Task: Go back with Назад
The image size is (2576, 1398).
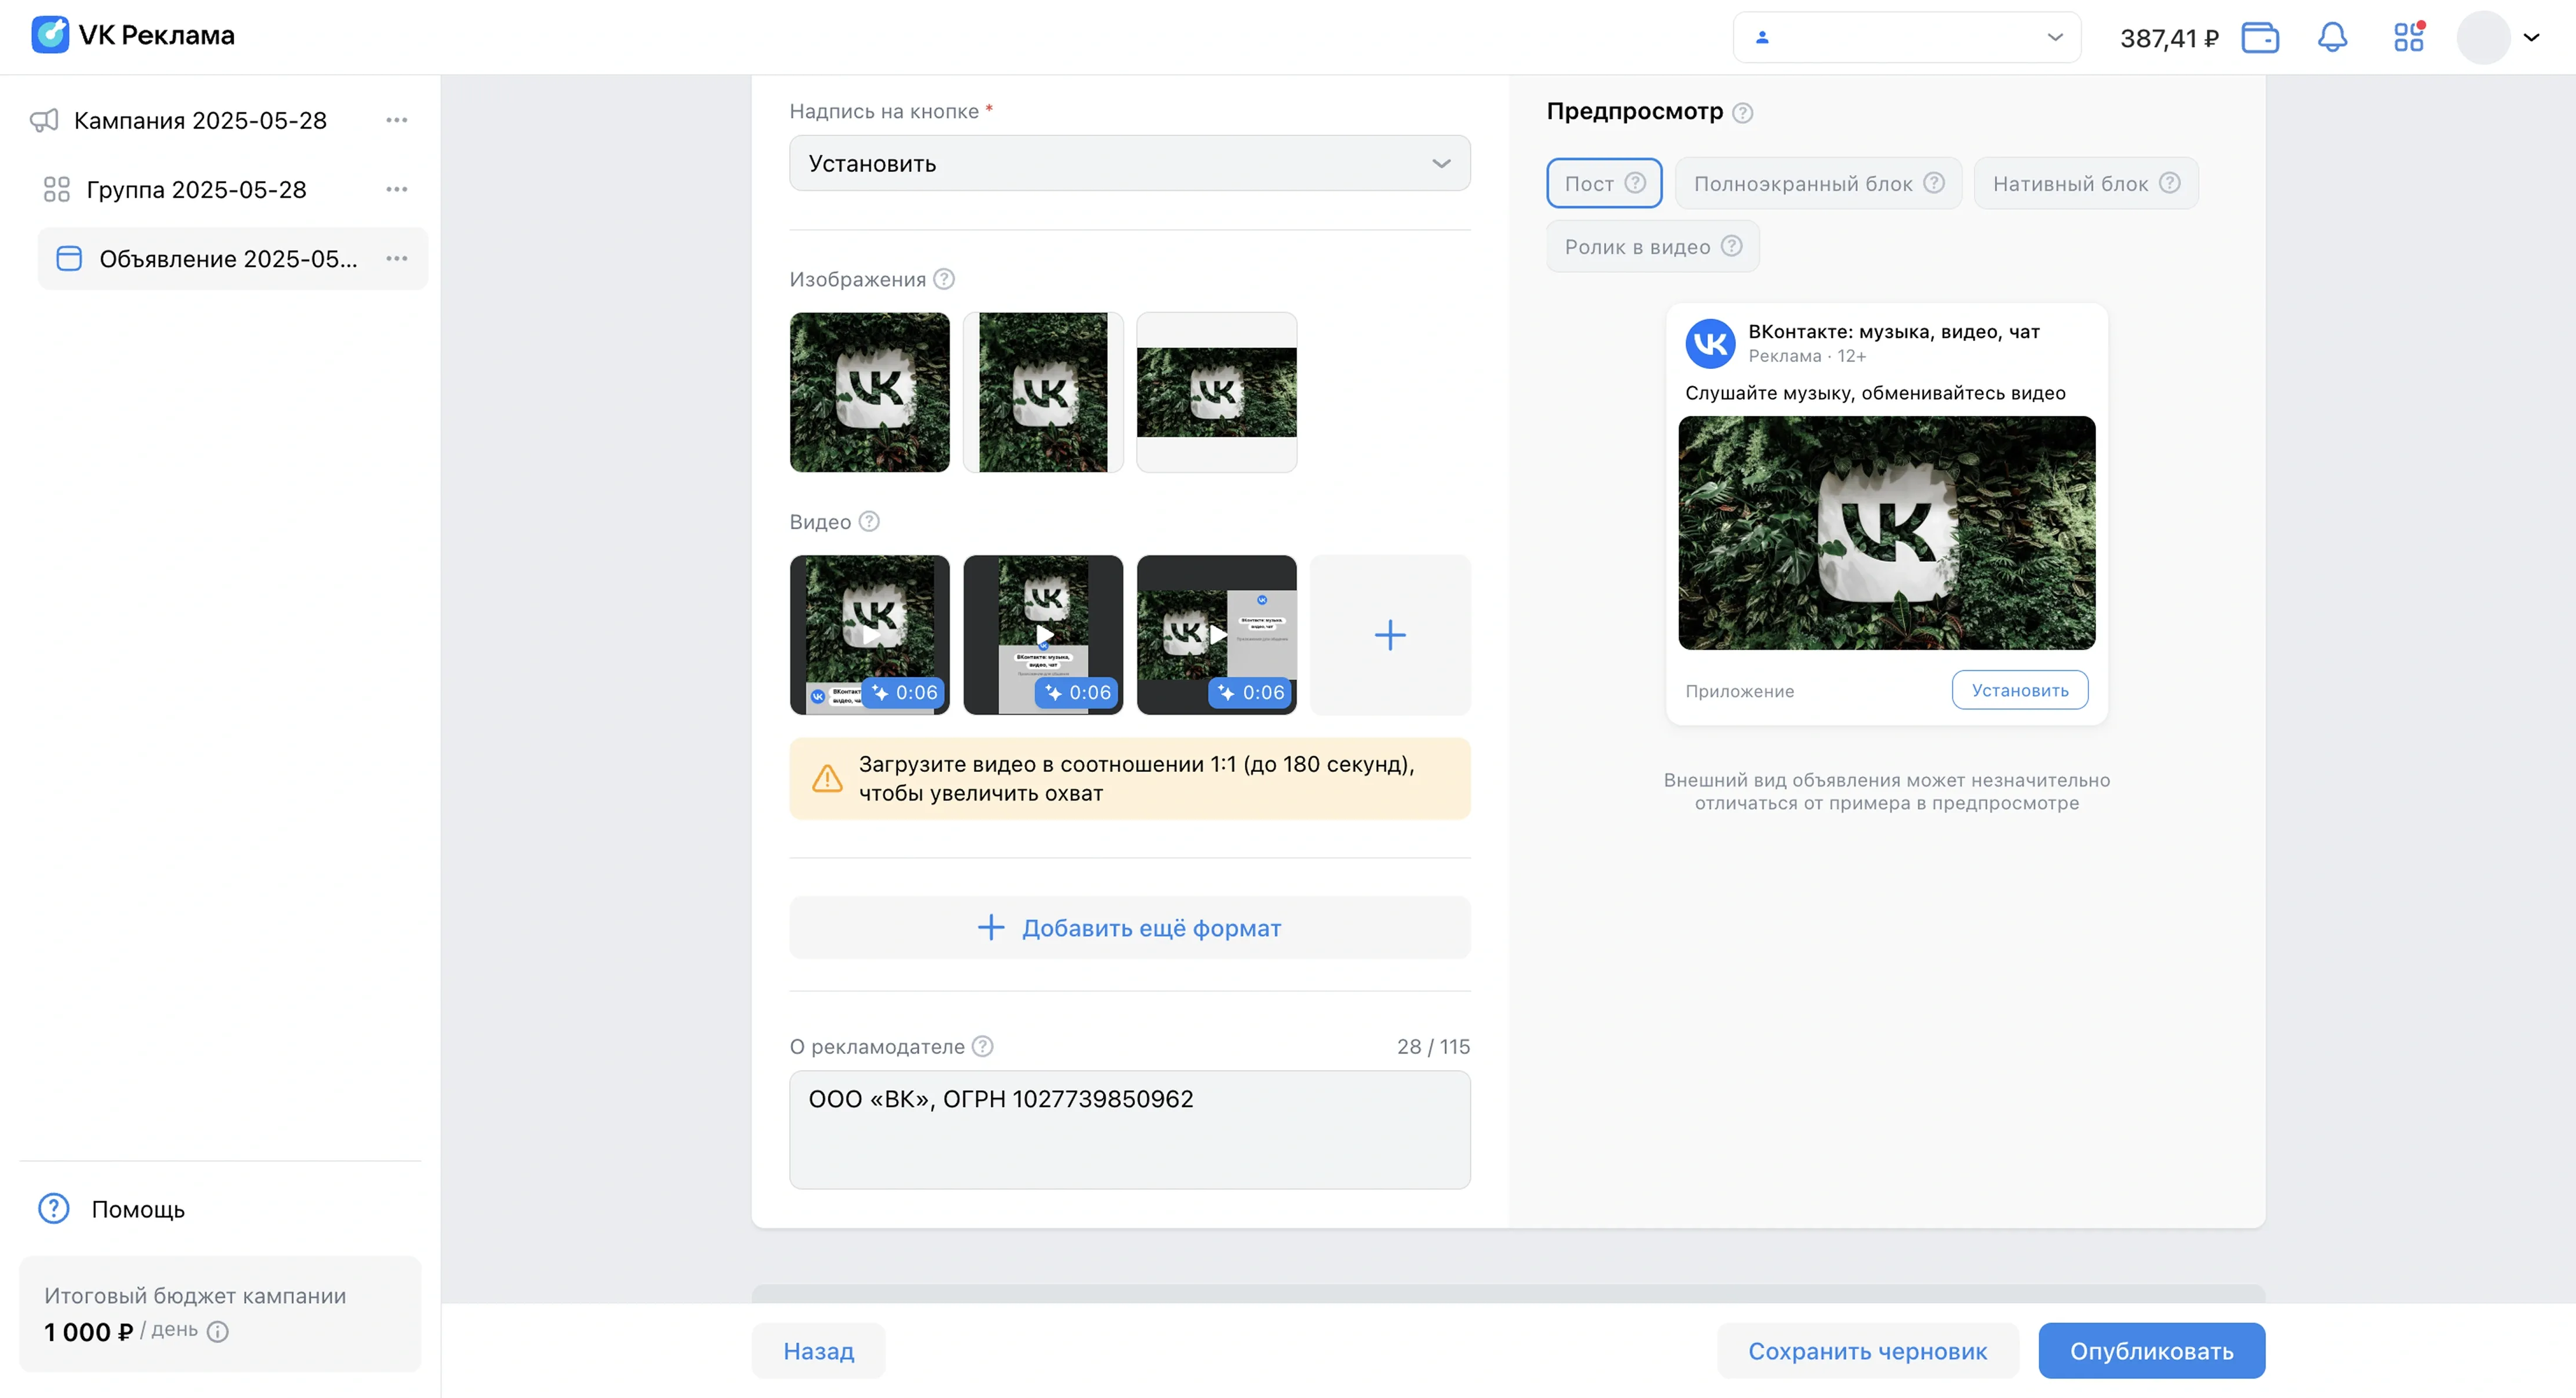Action: (x=818, y=1351)
